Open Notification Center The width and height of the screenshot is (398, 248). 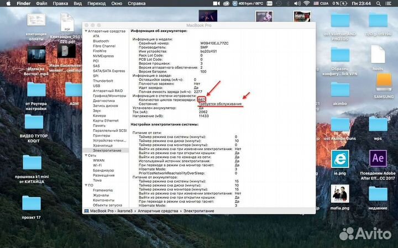388,3
